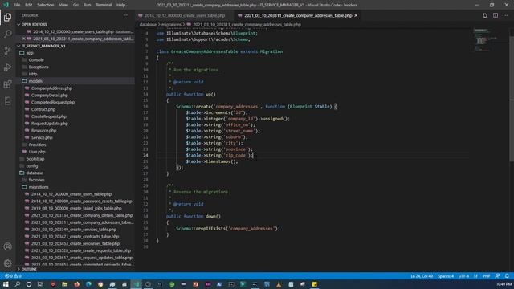Viewport: 514px width, 289px height.
Task: Open the Accounts icon in activity bar
Action: [x=7, y=246]
